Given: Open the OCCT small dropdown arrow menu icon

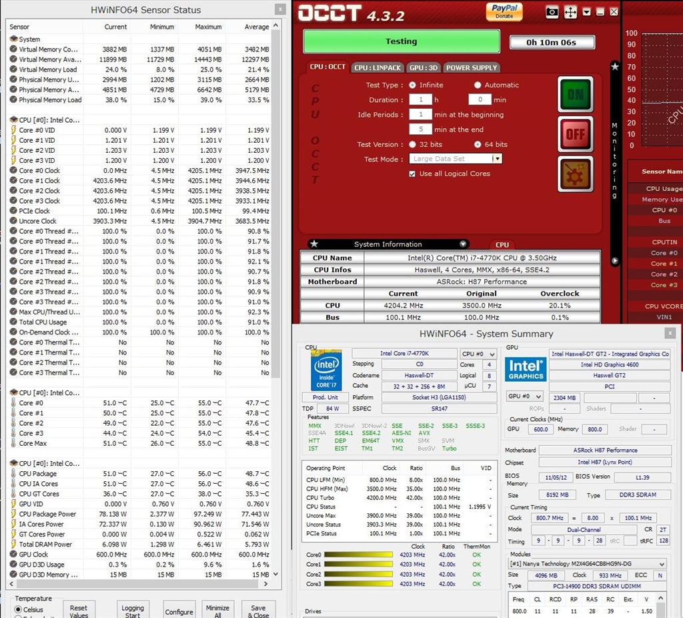Looking at the screenshot, I should point(587,12).
